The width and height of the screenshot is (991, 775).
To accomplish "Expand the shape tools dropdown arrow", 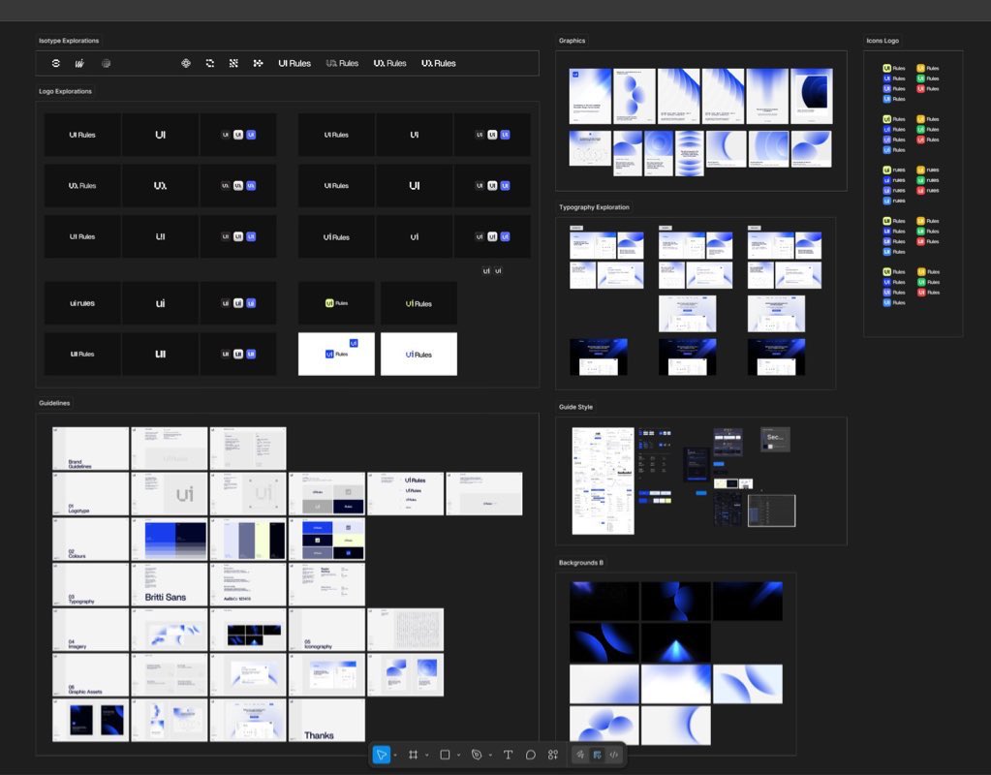I will (x=459, y=756).
